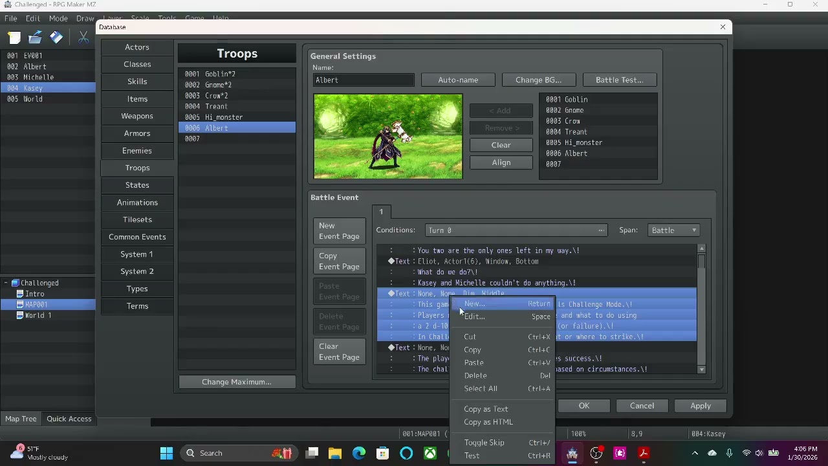This screenshot has height=466, width=828.
Task: Open the Quick Access tab
Action: coord(69,419)
